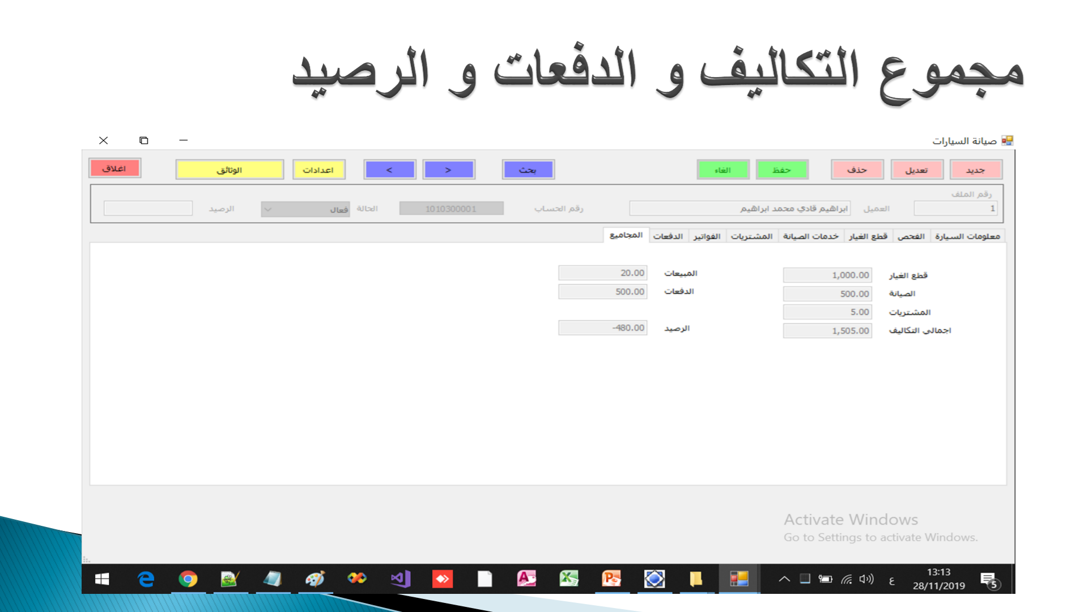Screen dimensions: 1088x612
Task: Click the العميل customer name field
Action: coord(739,209)
